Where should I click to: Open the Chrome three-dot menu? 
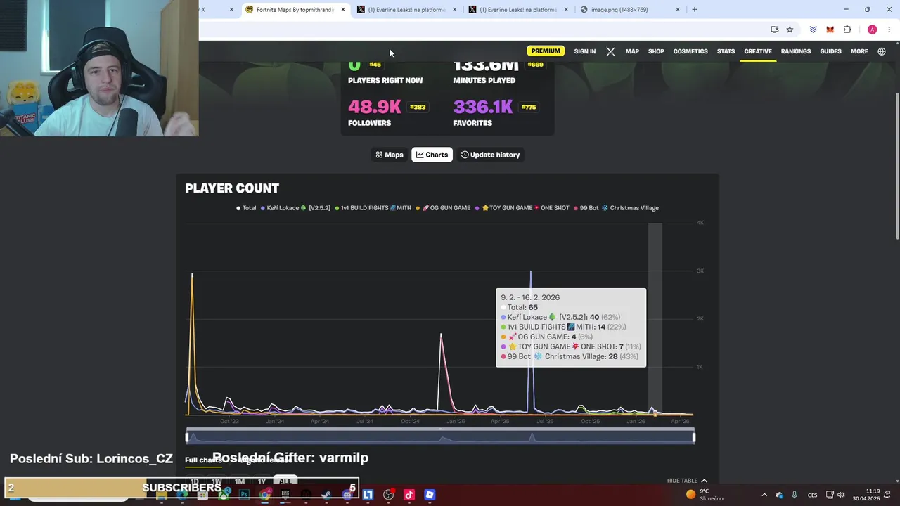click(x=889, y=30)
